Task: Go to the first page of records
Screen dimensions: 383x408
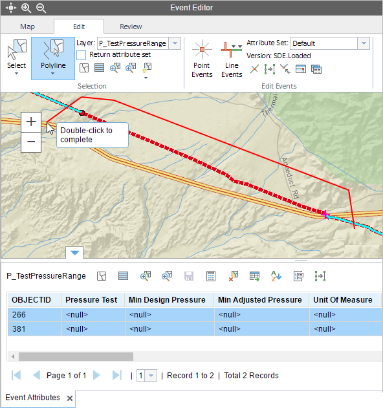Action: click(16, 376)
